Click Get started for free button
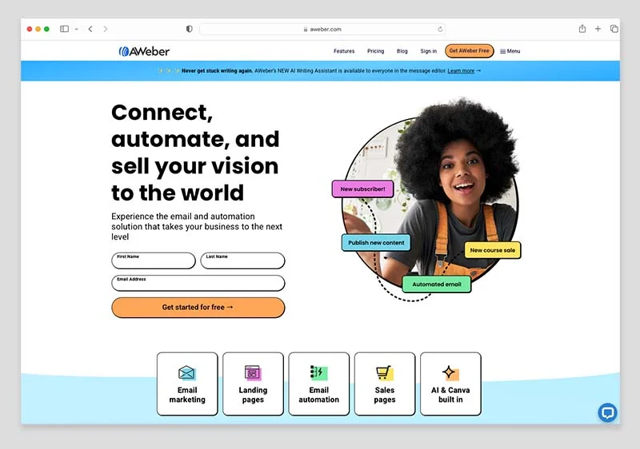Viewport: 640px width, 449px height. (x=198, y=308)
